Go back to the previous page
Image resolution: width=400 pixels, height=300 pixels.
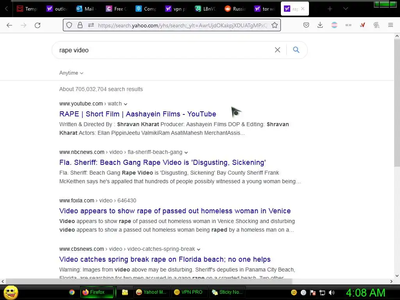pyautogui.click(x=9, y=25)
